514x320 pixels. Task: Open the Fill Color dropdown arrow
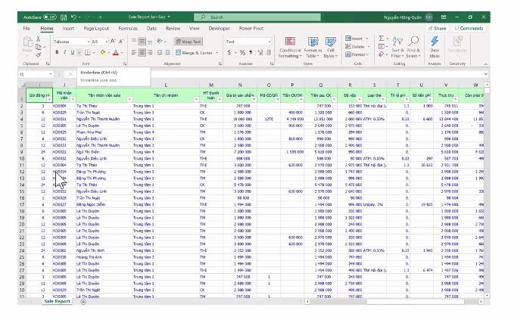[108, 53]
